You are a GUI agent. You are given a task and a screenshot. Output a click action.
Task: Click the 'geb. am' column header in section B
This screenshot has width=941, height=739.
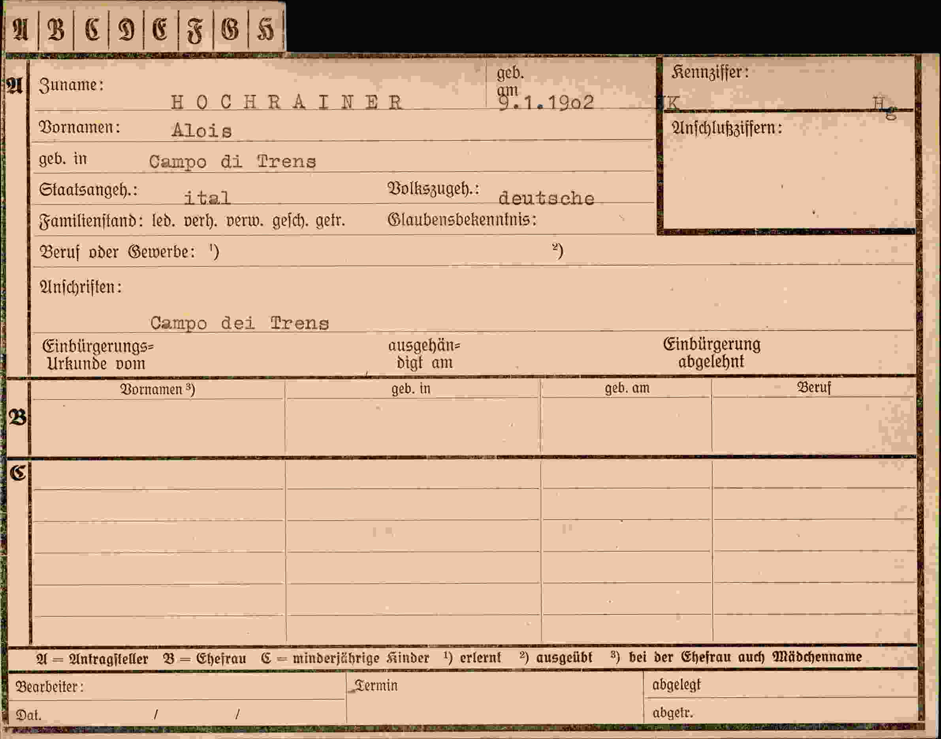(627, 388)
